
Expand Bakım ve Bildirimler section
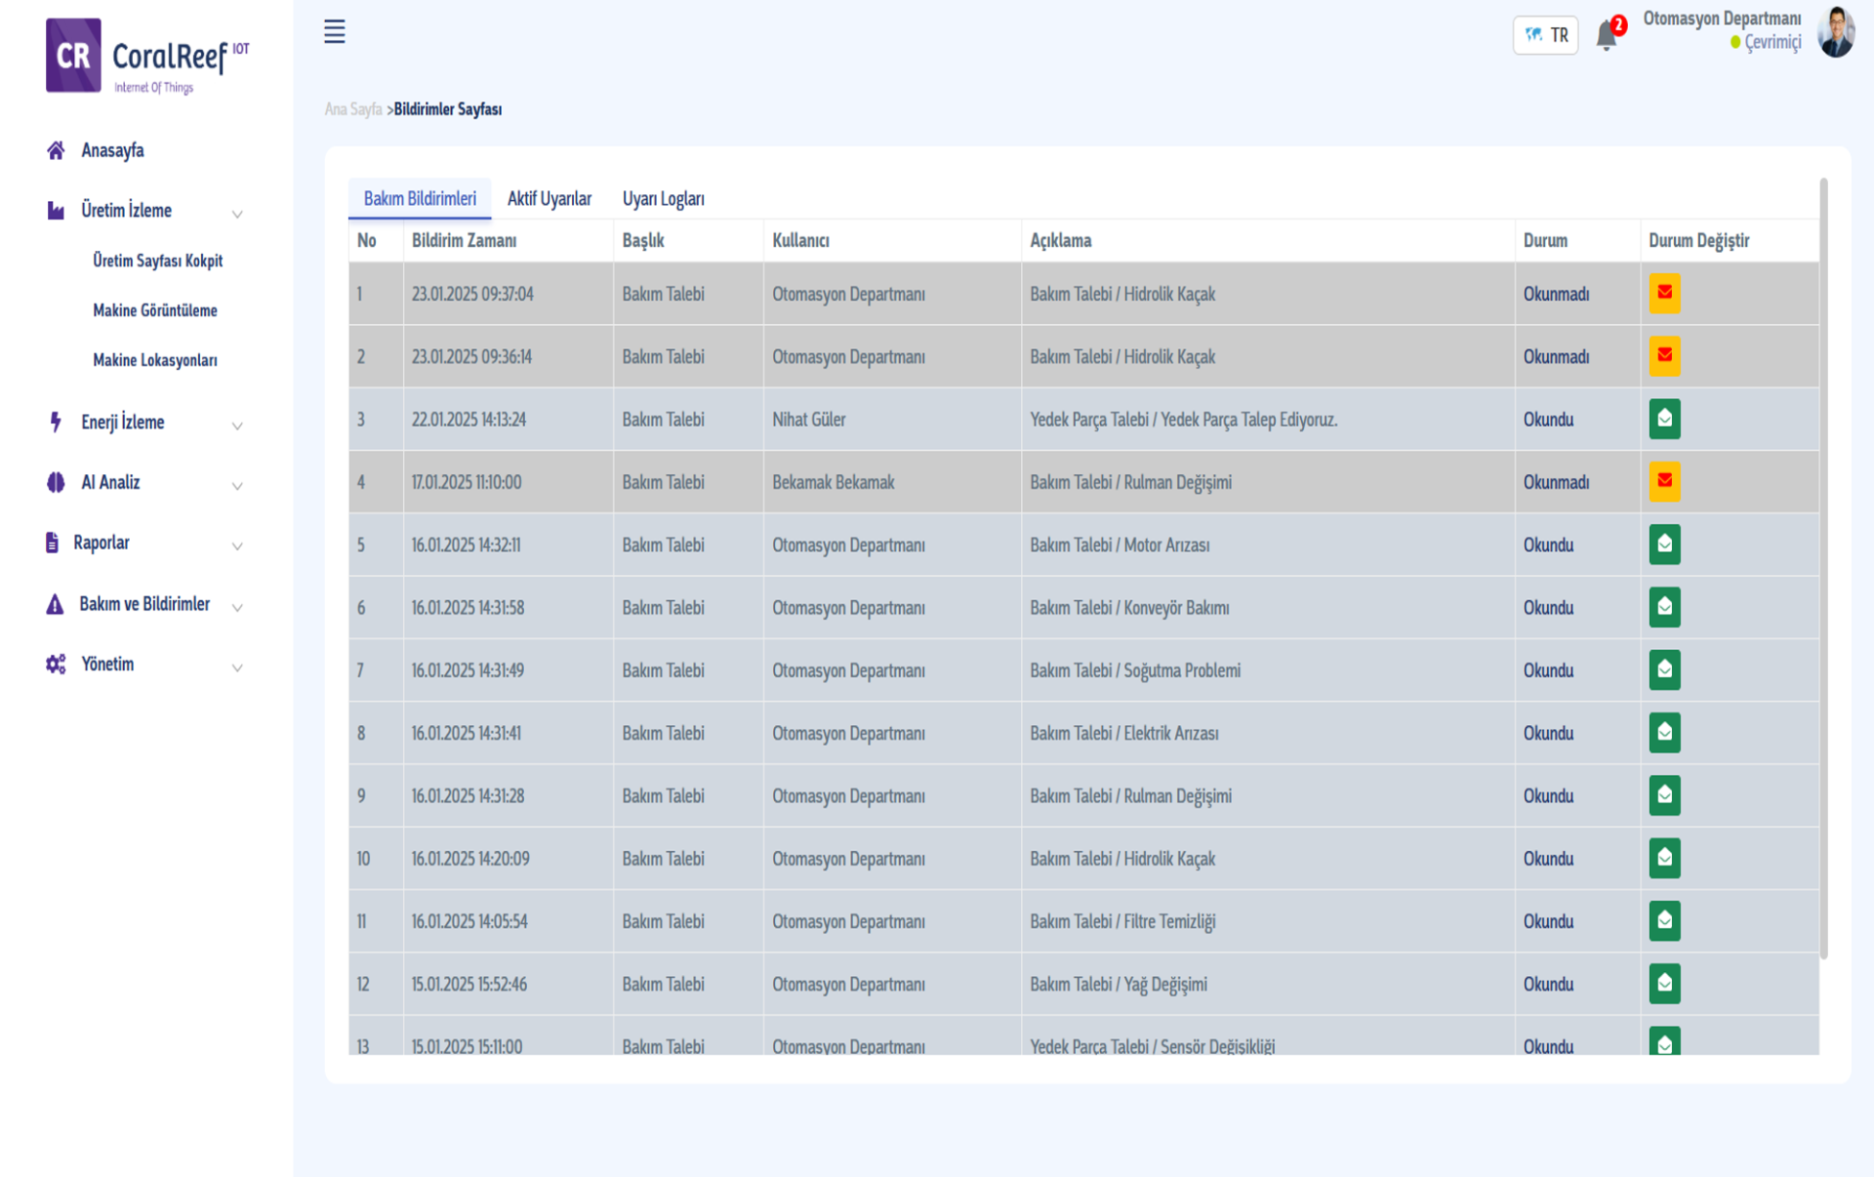(143, 604)
